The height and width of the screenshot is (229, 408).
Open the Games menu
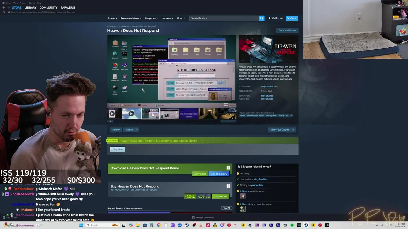click(32, 3)
